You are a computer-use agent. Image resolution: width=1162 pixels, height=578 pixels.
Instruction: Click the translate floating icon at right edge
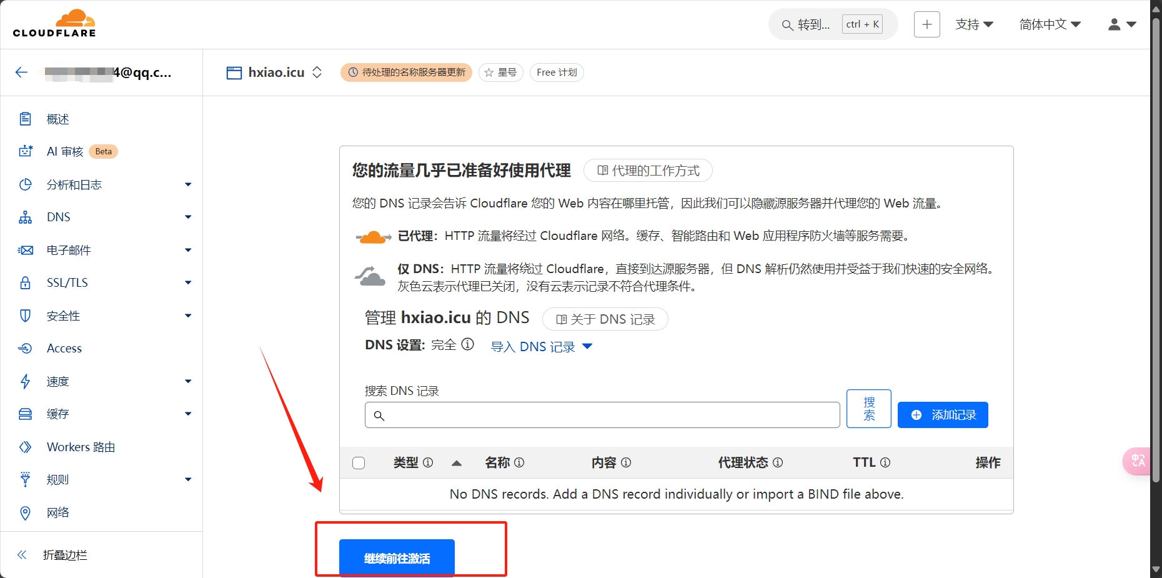1138,461
